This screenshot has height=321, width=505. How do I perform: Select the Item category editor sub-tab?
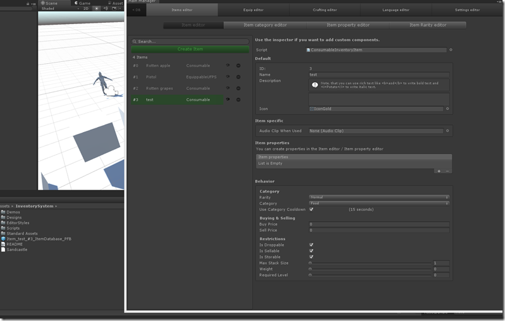click(x=265, y=25)
